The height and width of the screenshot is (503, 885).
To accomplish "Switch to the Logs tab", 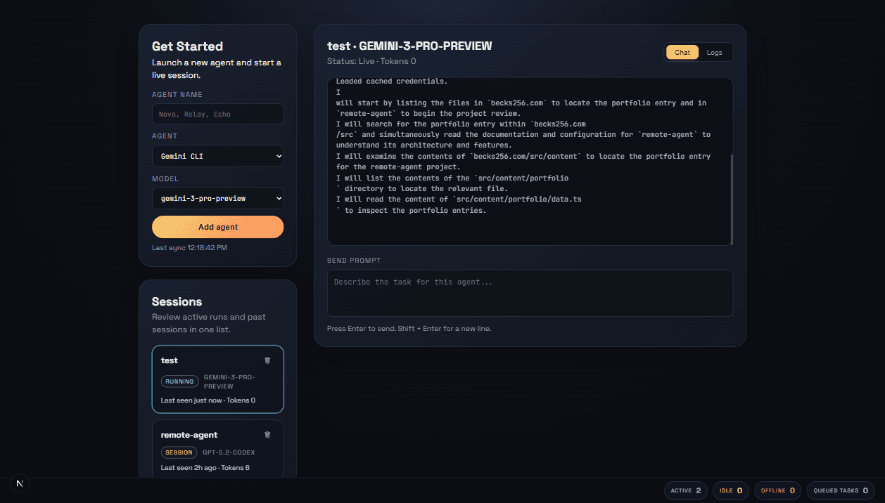I will [714, 52].
